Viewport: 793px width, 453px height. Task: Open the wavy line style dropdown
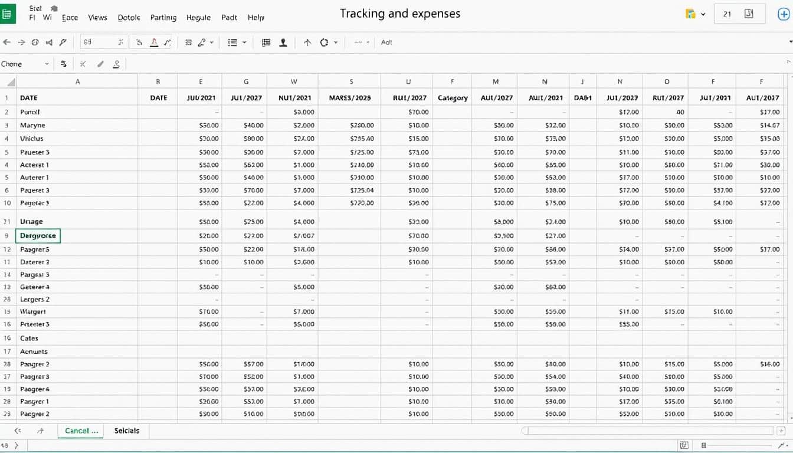coord(362,42)
